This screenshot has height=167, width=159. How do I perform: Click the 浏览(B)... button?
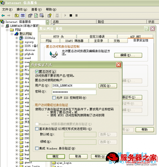108,86
